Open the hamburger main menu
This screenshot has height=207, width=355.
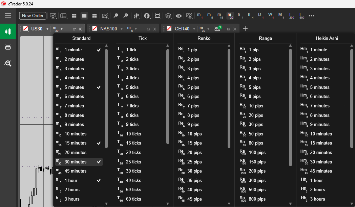[8, 16]
